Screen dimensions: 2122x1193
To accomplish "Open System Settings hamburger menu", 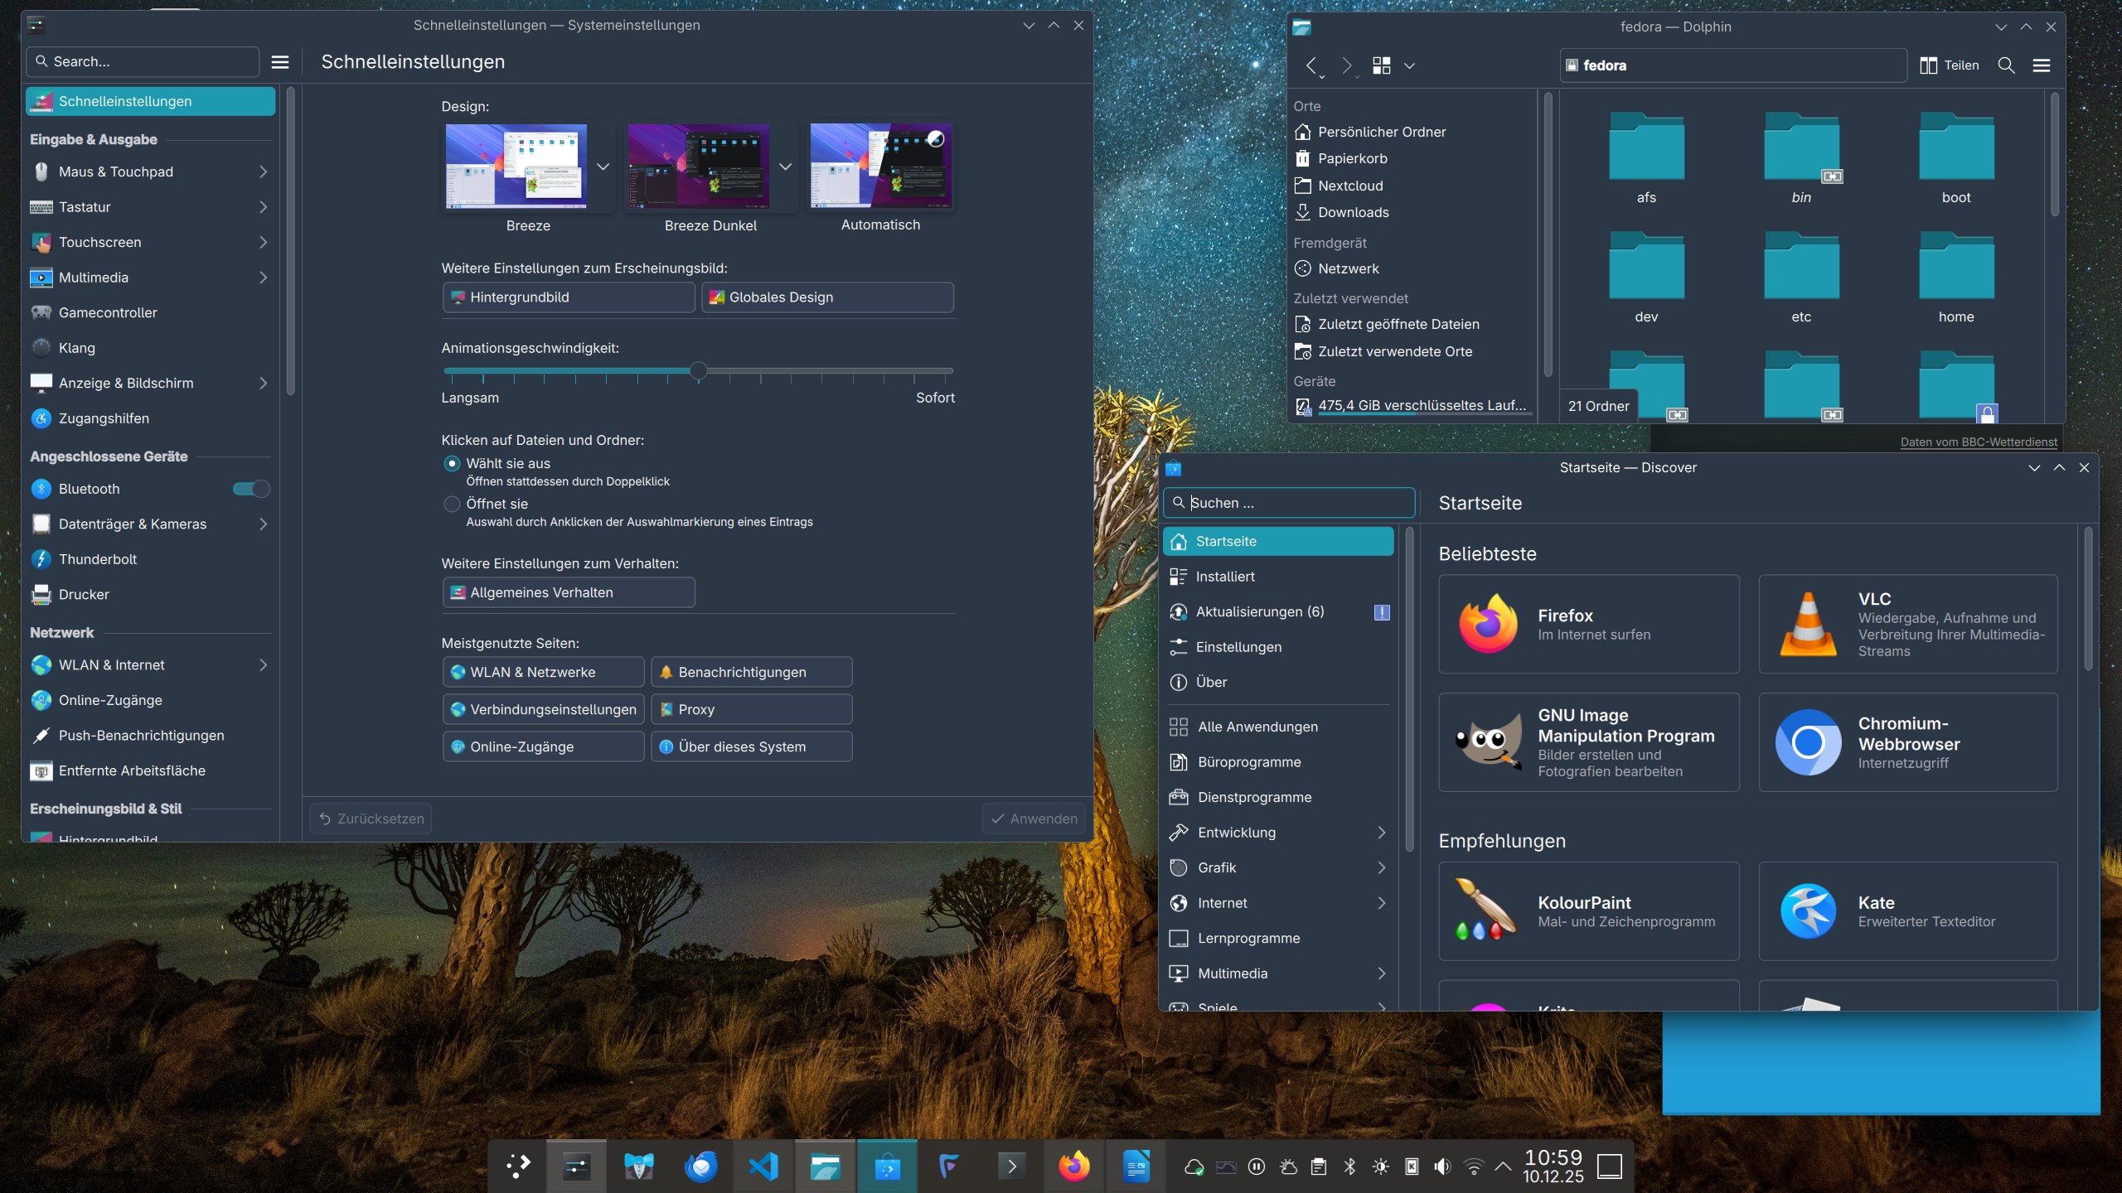I will pyautogui.click(x=280, y=62).
